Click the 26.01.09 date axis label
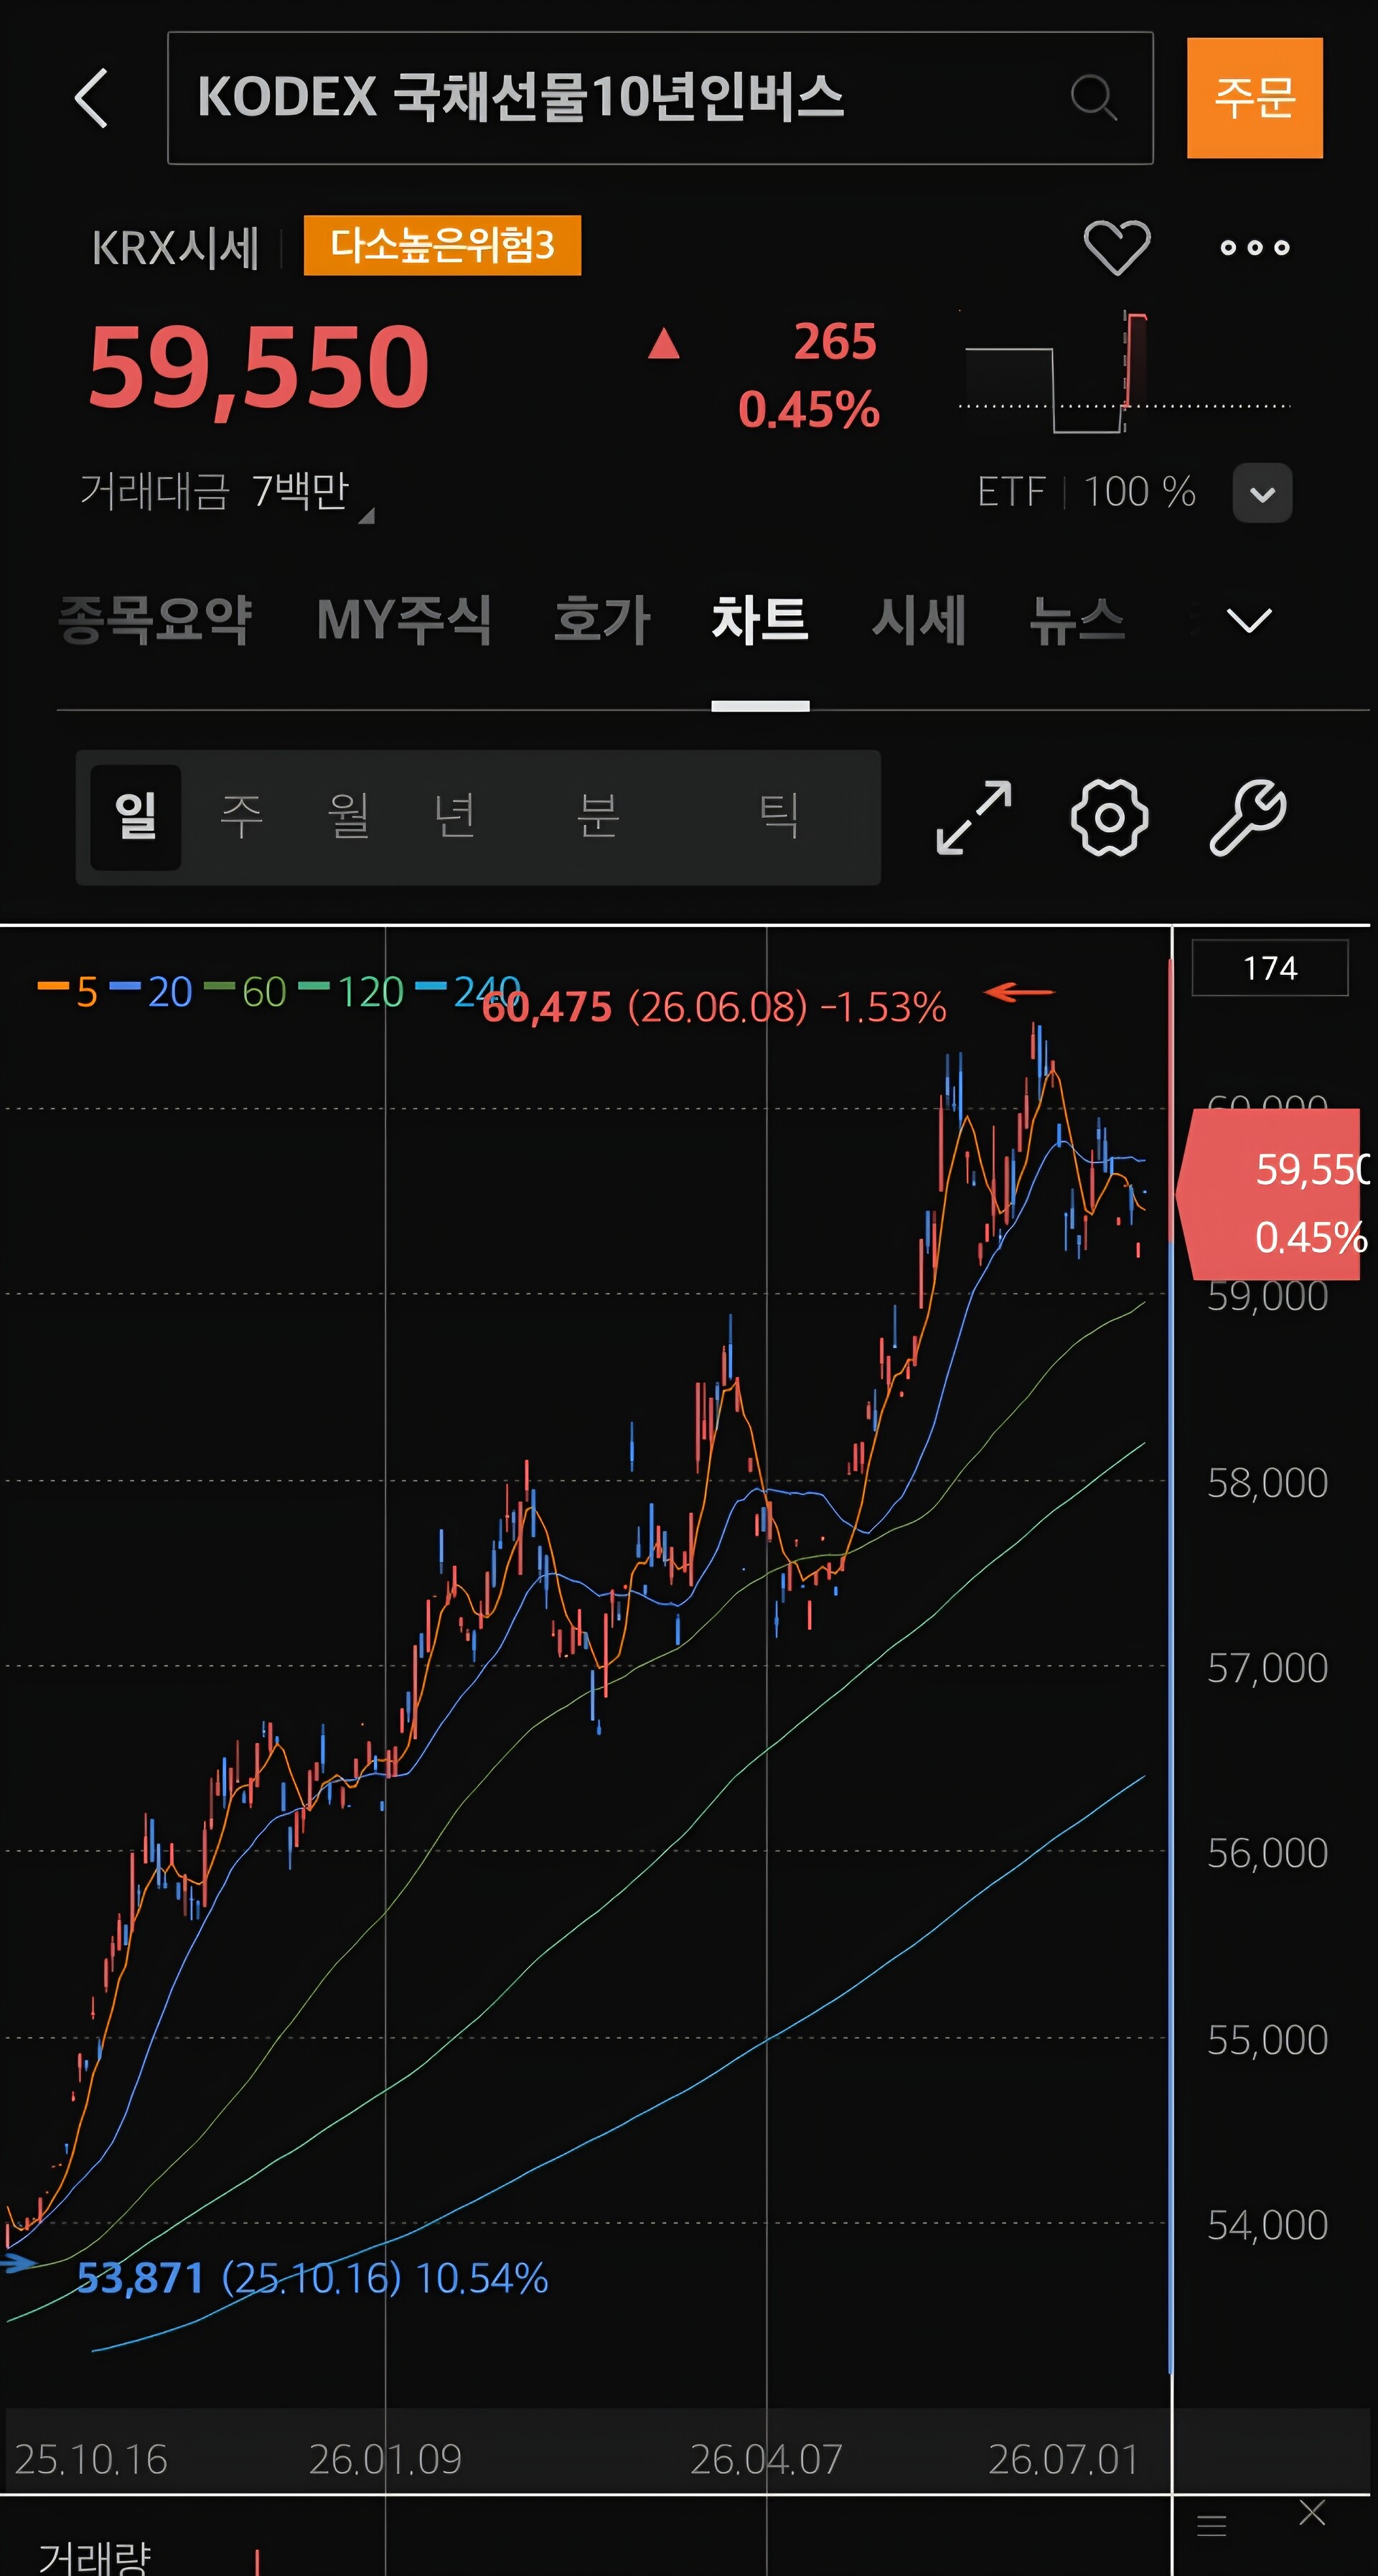This screenshot has width=1378, height=2576. tap(385, 2460)
